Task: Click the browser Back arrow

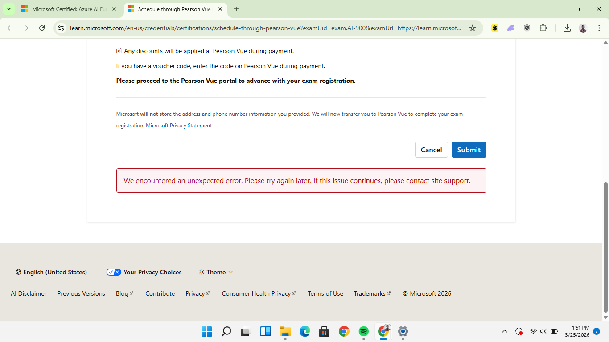Action: point(10,28)
